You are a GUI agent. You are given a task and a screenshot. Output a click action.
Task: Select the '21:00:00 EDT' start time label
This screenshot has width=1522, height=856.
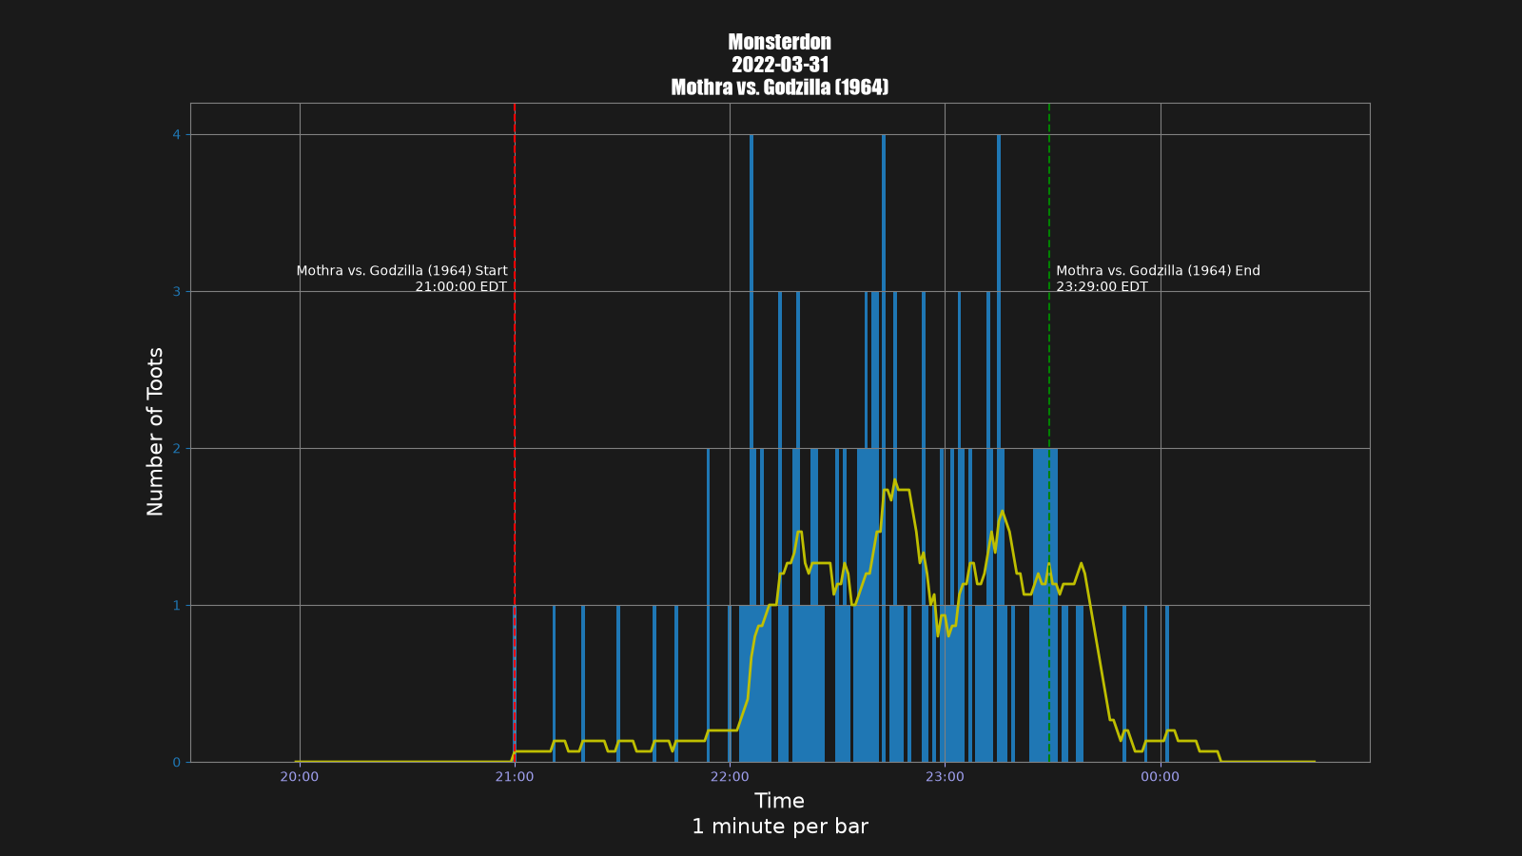click(461, 287)
